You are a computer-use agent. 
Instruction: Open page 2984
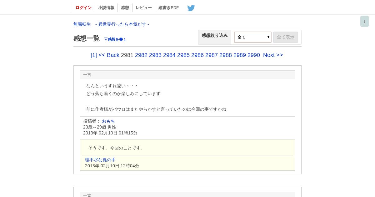tap(169, 55)
